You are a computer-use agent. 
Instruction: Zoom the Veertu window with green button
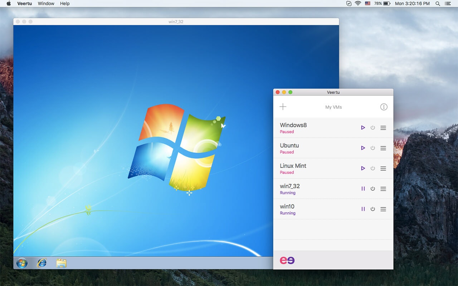tap(291, 92)
